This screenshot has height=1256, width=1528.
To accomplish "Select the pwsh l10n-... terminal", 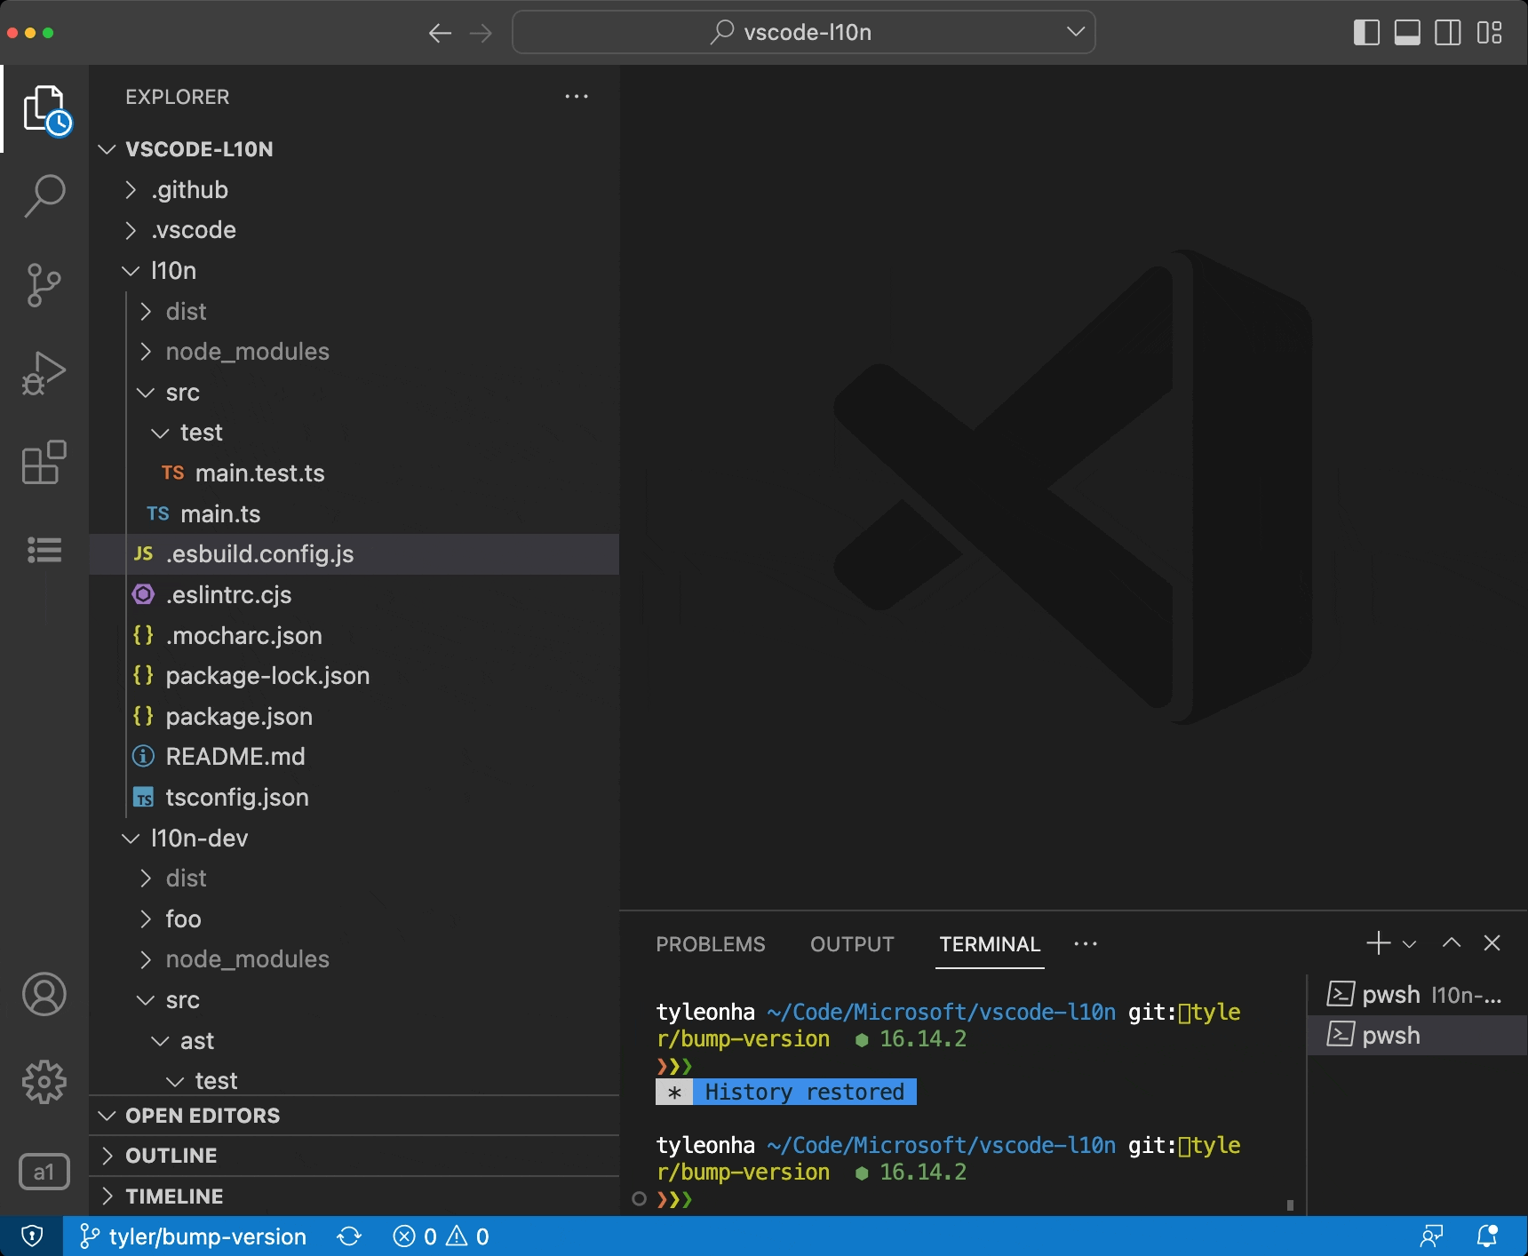I will [1418, 995].
